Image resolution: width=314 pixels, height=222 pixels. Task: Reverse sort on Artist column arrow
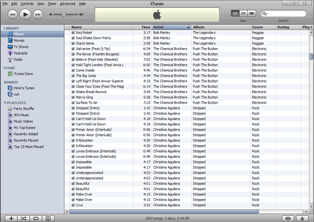[188, 27]
